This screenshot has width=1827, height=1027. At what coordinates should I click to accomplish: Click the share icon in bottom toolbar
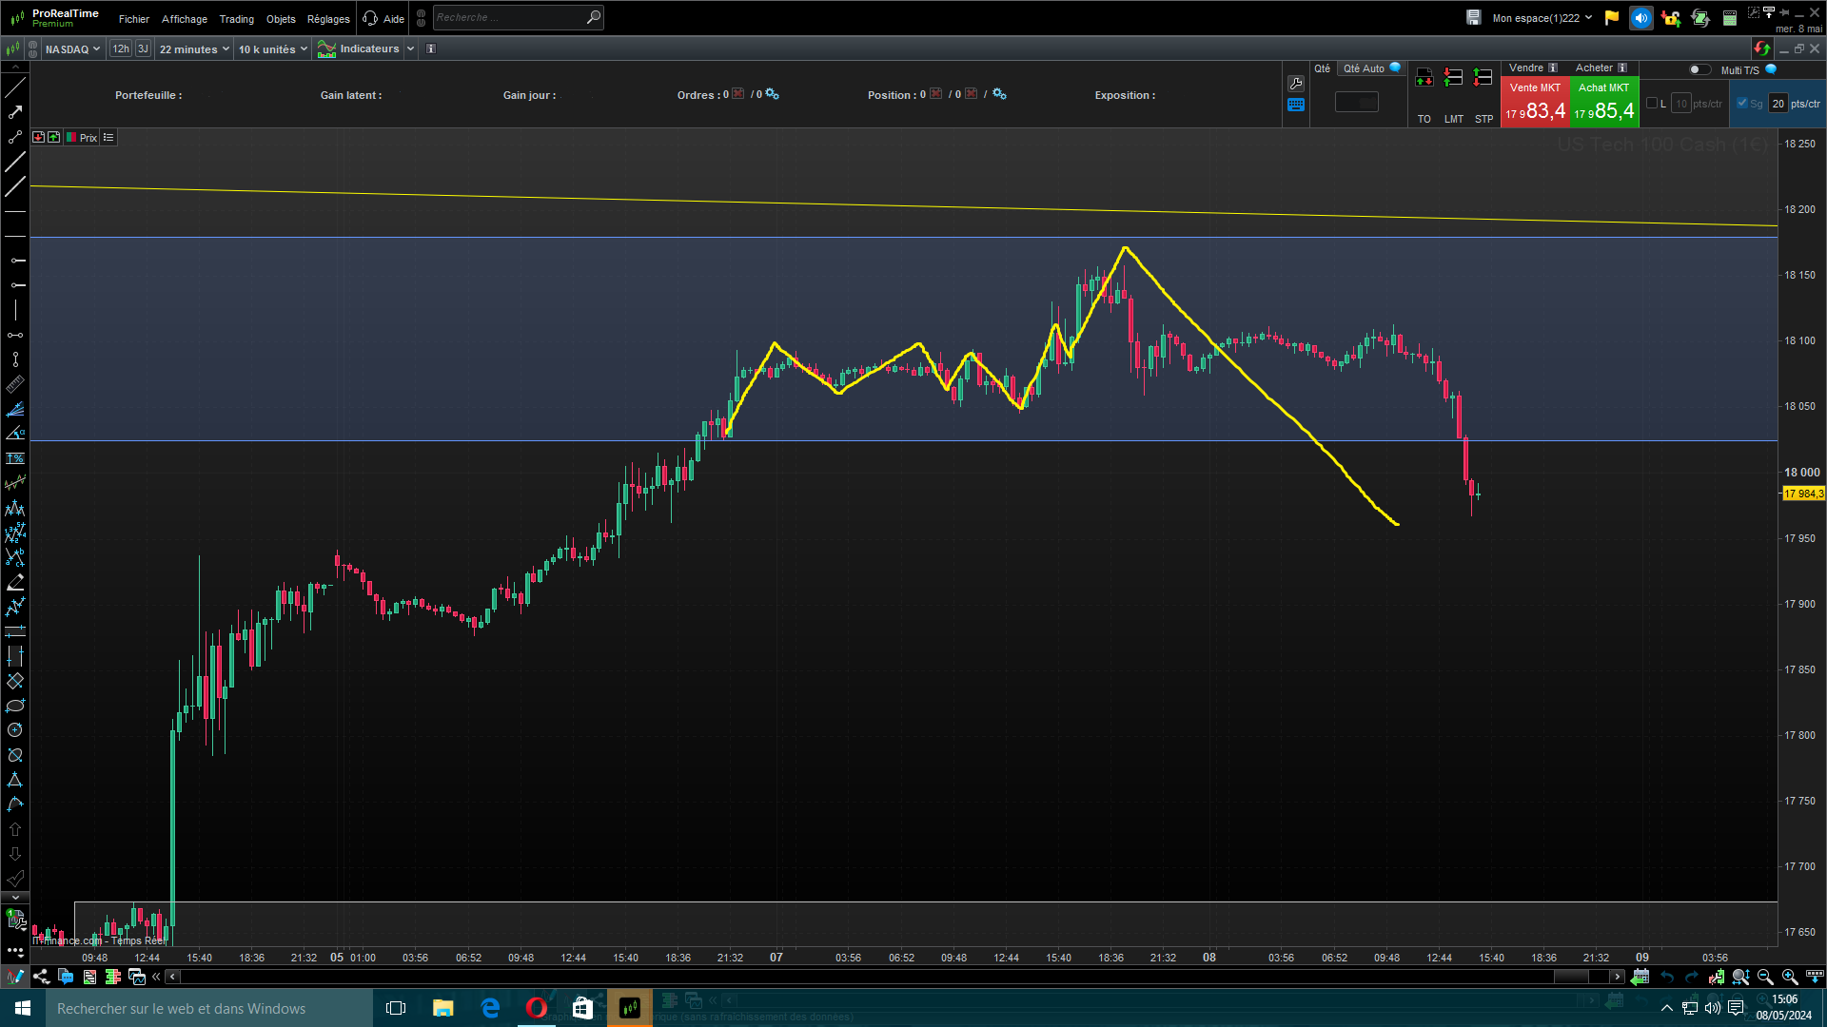tap(41, 977)
